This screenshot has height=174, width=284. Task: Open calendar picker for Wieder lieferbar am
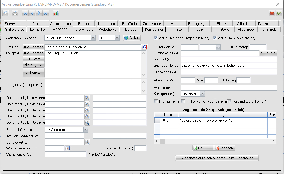click(x=68, y=148)
